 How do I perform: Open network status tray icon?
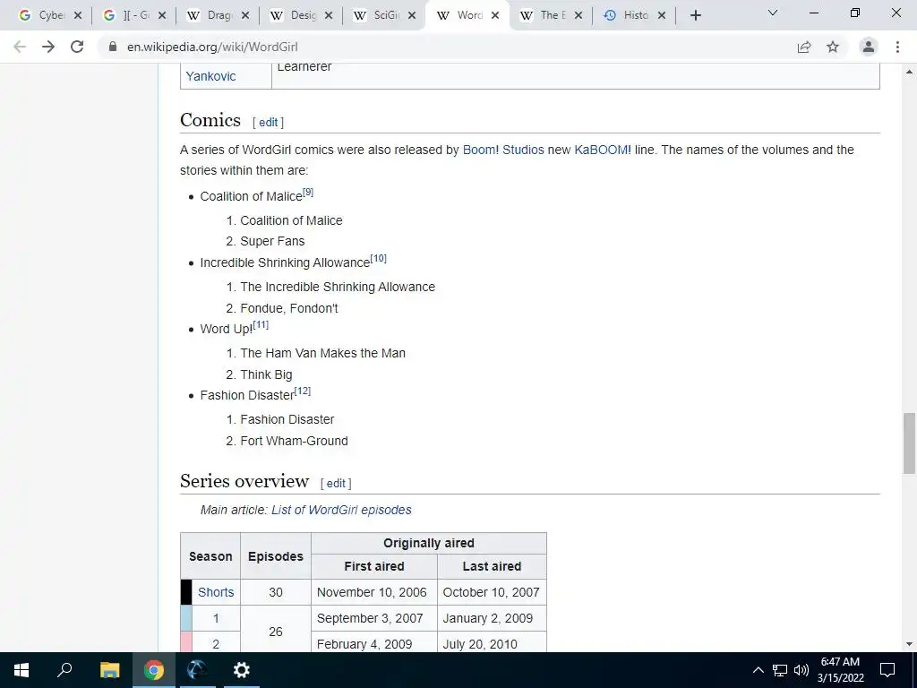pos(780,670)
